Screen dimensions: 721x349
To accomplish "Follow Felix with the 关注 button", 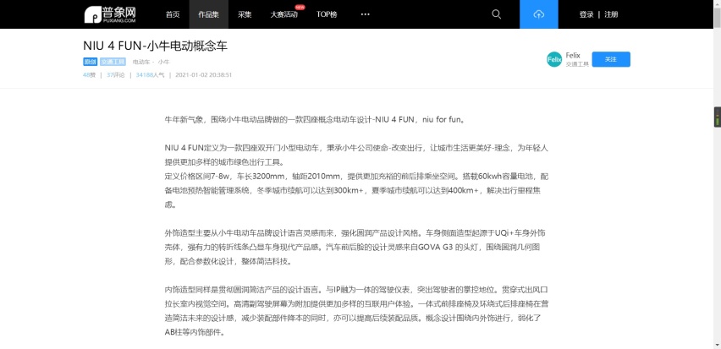I will (x=611, y=59).
